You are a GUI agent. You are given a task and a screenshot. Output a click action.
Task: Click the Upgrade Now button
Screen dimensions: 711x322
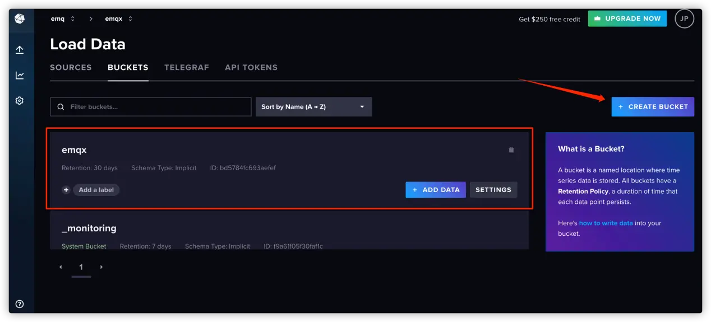[x=627, y=18]
